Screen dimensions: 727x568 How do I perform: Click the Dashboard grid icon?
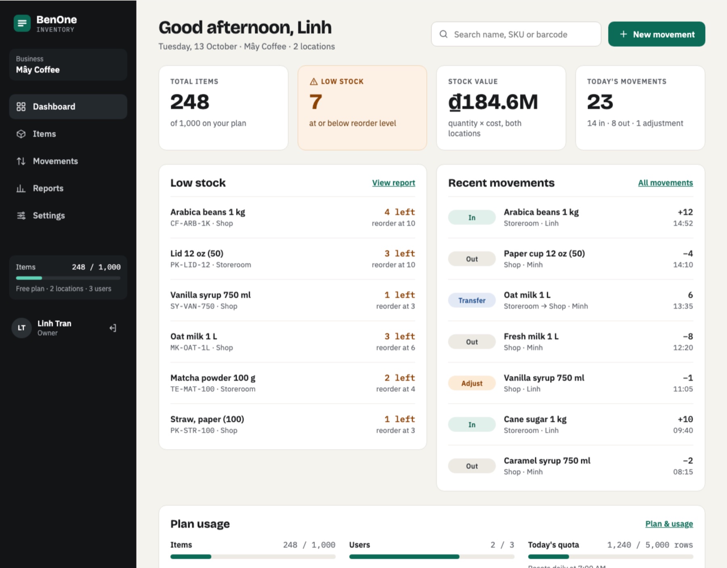point(21,107)
